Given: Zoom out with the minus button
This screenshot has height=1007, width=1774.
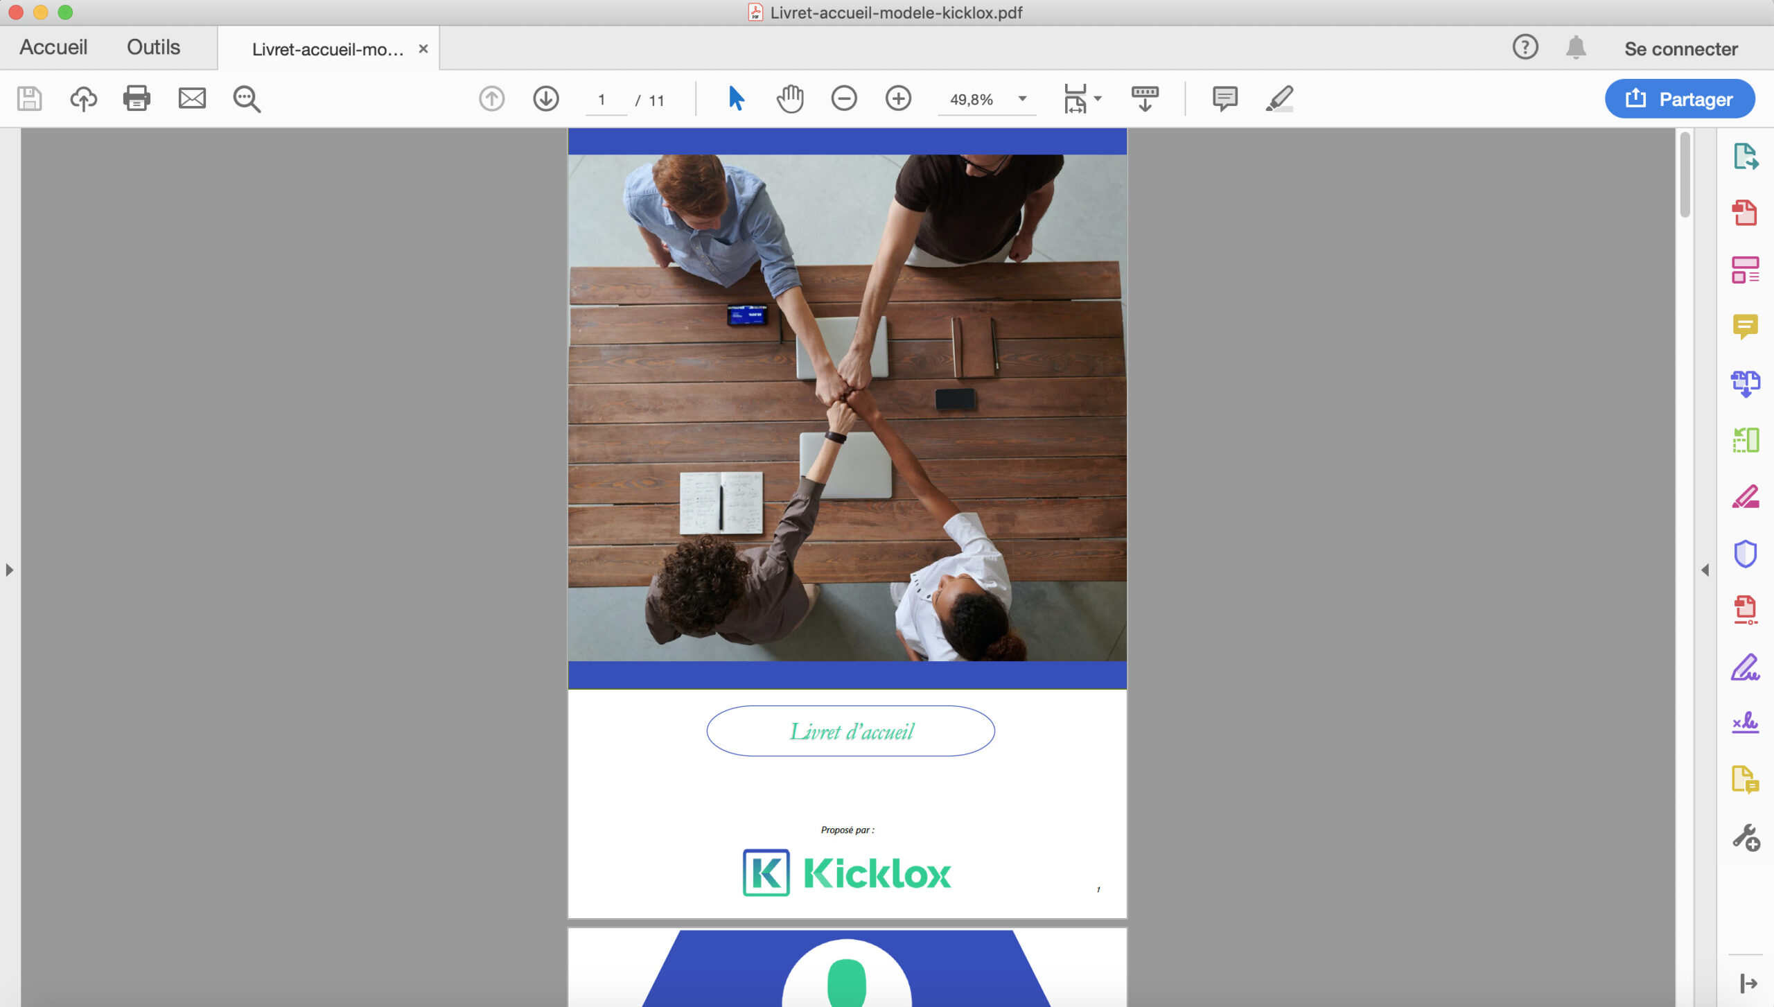Looking at the screenshot, I should pos(844,98).
